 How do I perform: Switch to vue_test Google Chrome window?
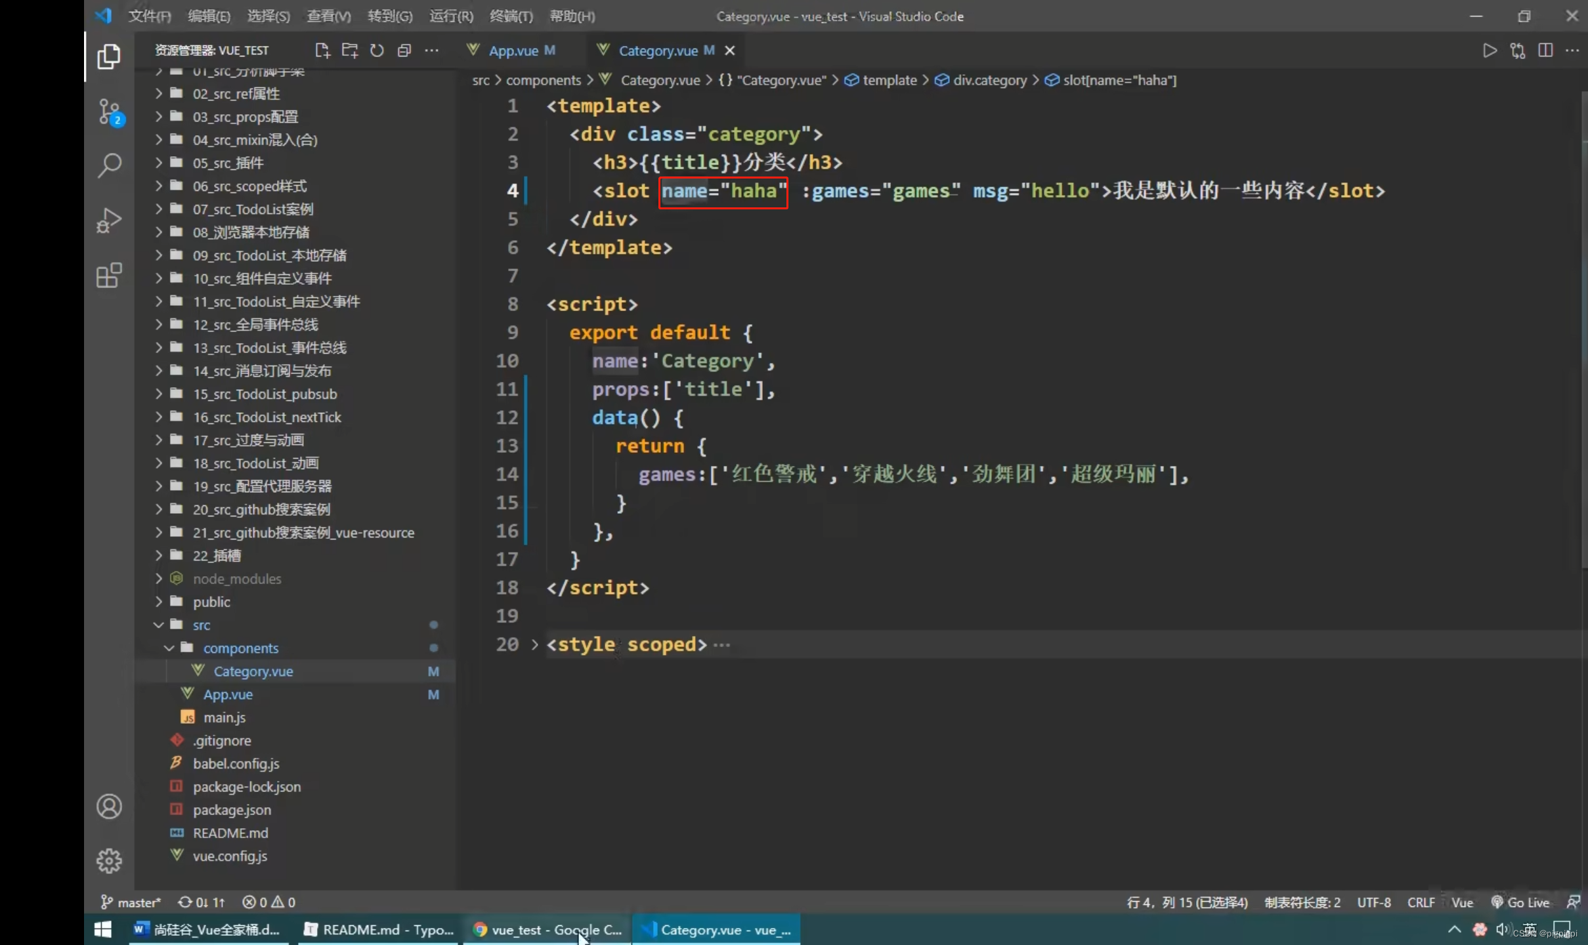tap(547, 929)
